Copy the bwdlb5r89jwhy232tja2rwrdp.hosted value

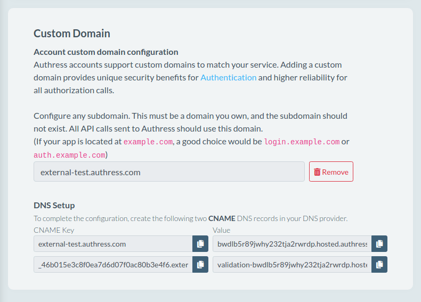click(x=379, y=244)
